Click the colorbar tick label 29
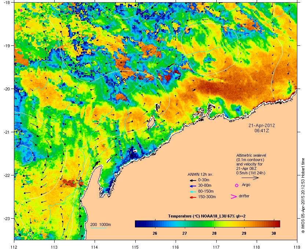The image size is (308, 249). 244,233
